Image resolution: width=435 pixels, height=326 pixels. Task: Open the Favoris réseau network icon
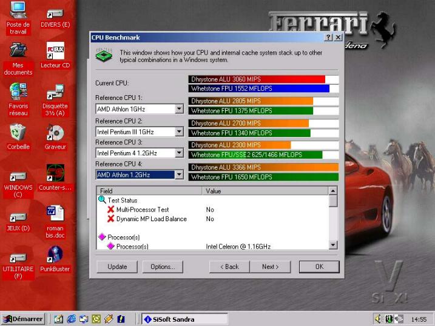click(18, 92)
